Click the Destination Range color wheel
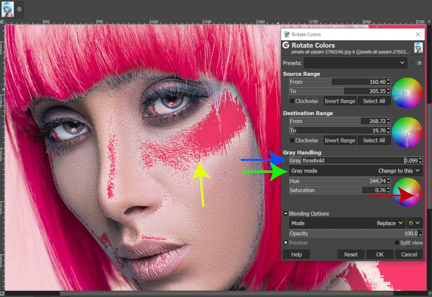The width and height of the screenshot is (432, 297). pyautogui.click(x=408, y=132)
